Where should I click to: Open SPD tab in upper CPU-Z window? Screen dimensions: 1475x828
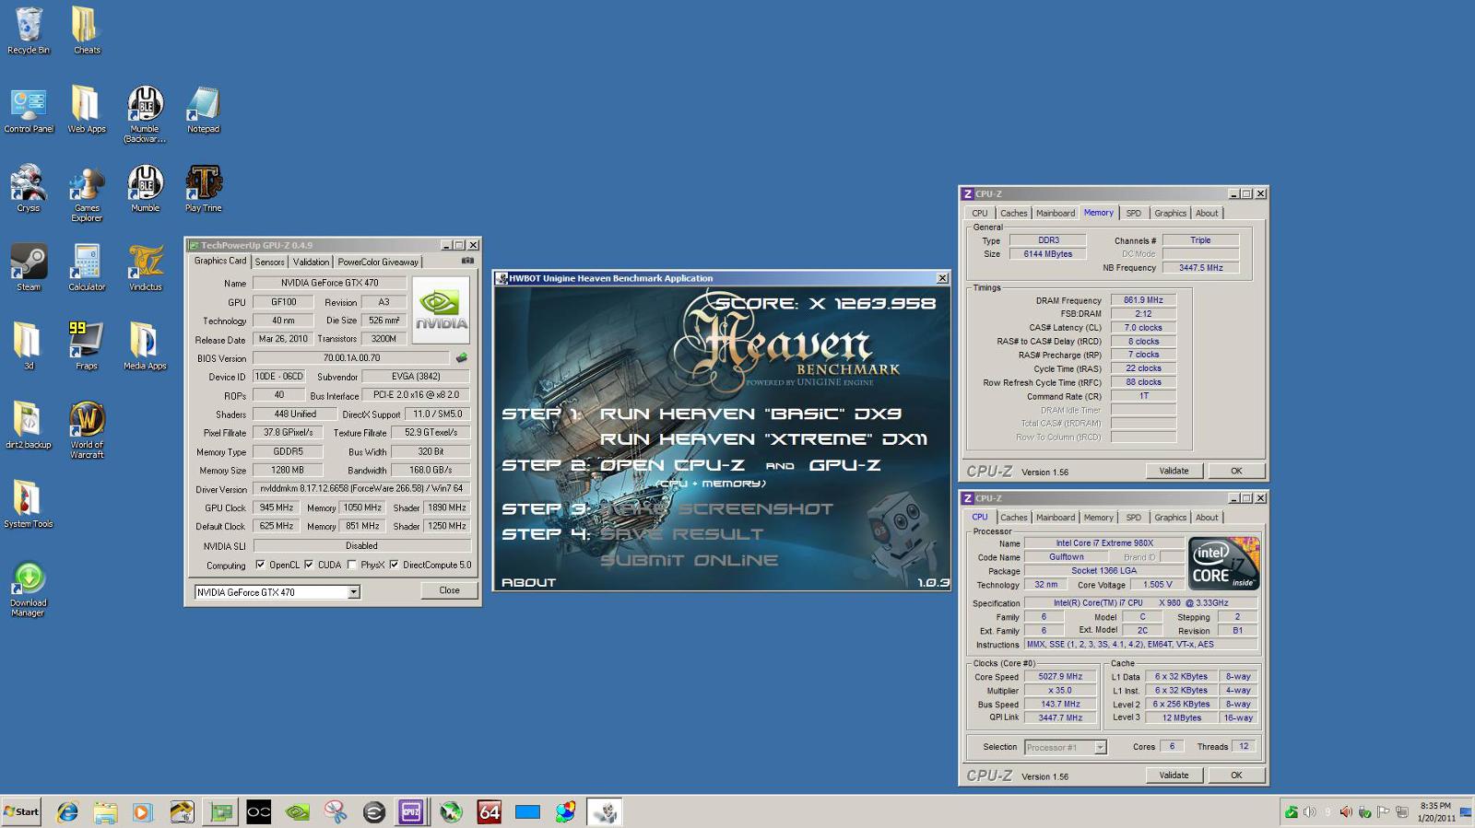[x=1133, y=213]
